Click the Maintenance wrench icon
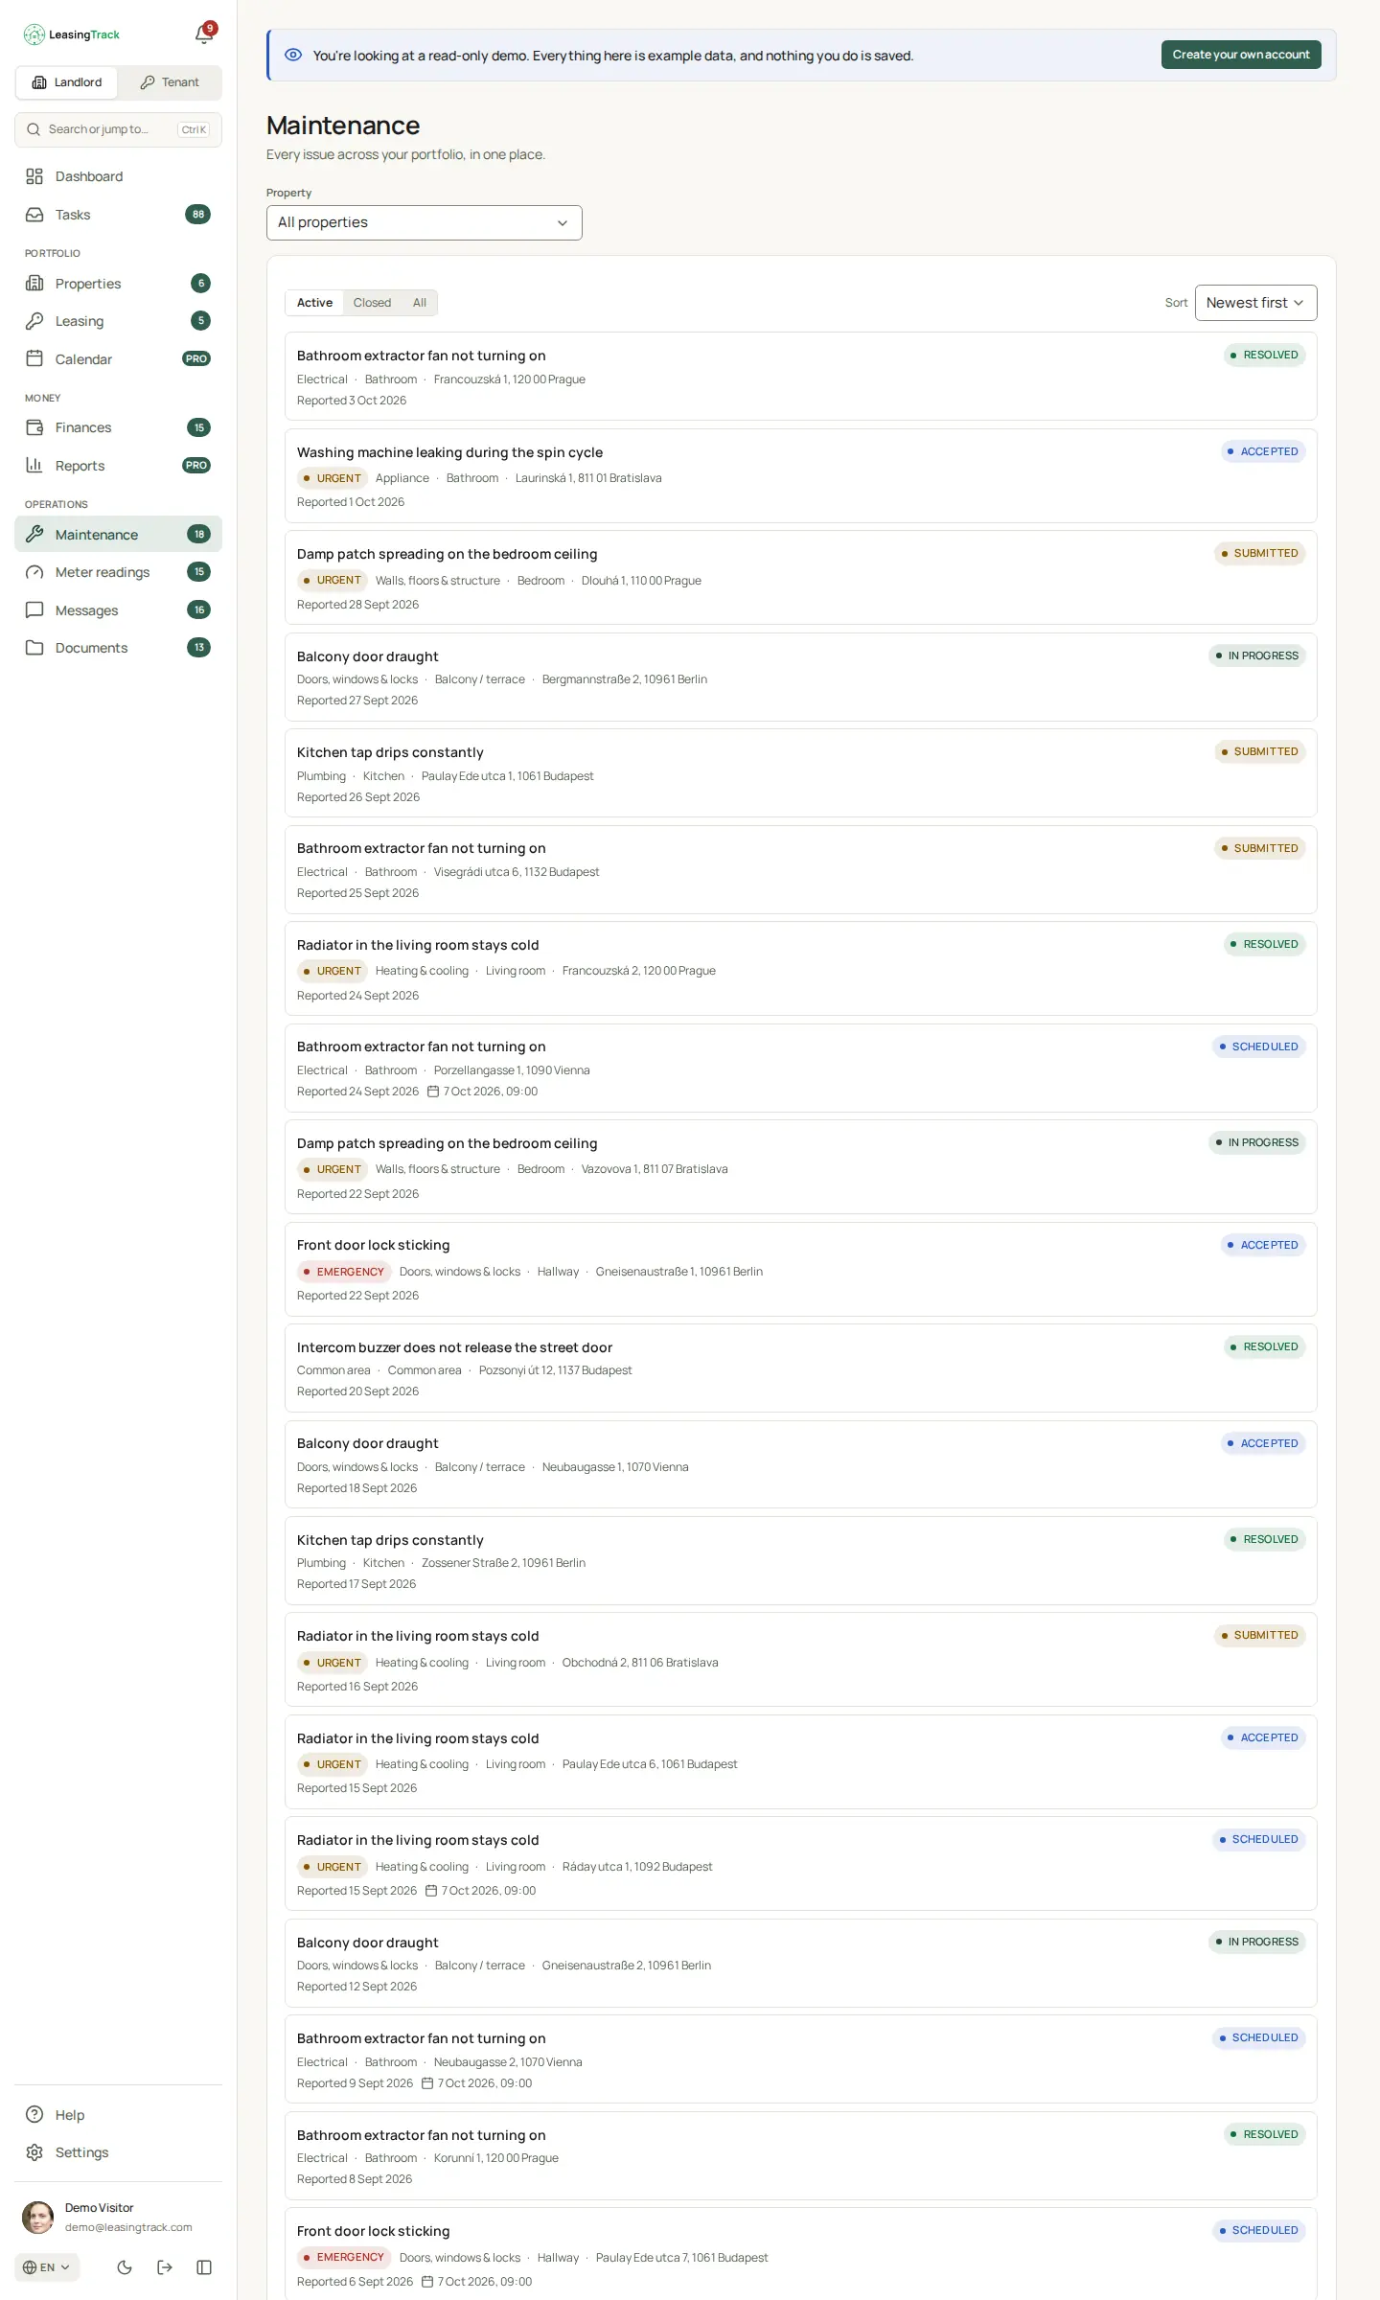 coord(34,535)
